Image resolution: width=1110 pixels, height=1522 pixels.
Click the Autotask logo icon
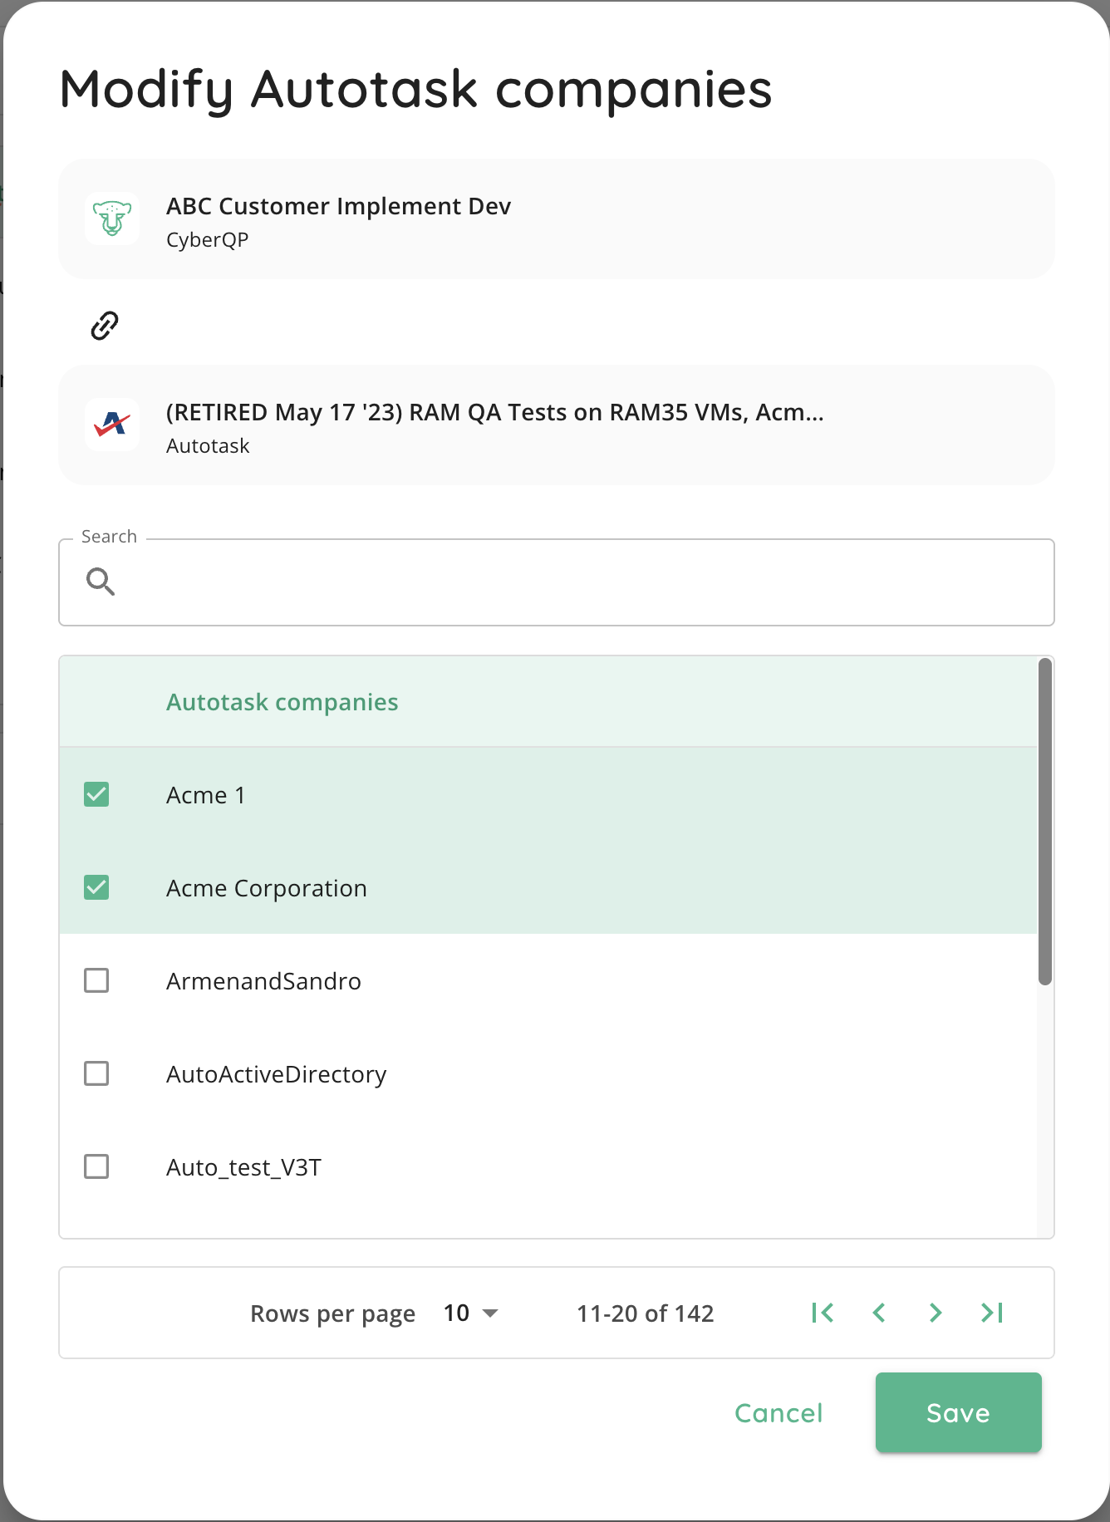112,425
